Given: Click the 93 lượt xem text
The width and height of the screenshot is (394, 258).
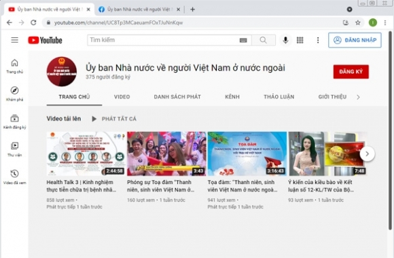Looking at the screenshot, I should click(x=300, y=200).
